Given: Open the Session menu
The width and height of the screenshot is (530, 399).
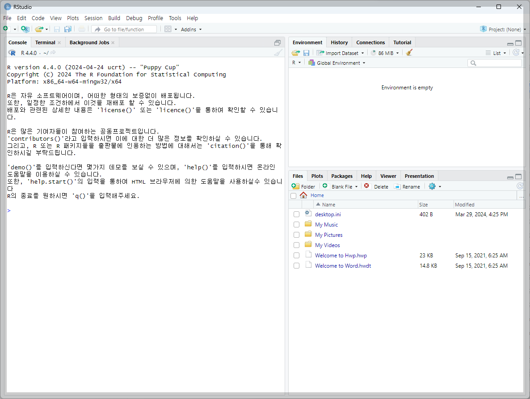Looking at the screenshot, I should click(93, 18).
